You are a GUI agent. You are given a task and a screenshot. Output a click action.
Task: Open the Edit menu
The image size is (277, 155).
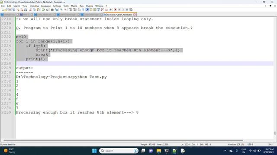[x=9, y=6]
